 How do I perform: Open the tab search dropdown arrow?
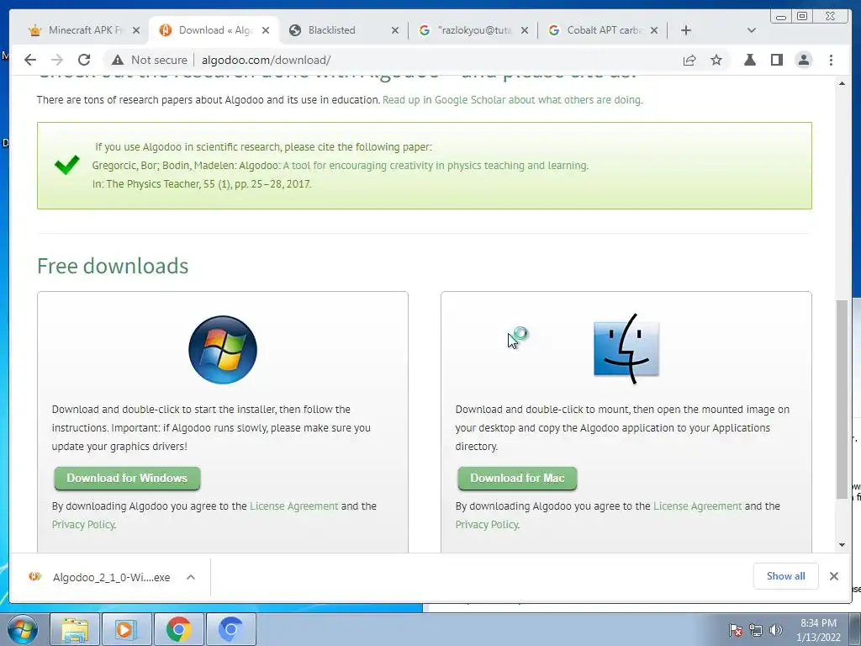(x=752, y=30)
